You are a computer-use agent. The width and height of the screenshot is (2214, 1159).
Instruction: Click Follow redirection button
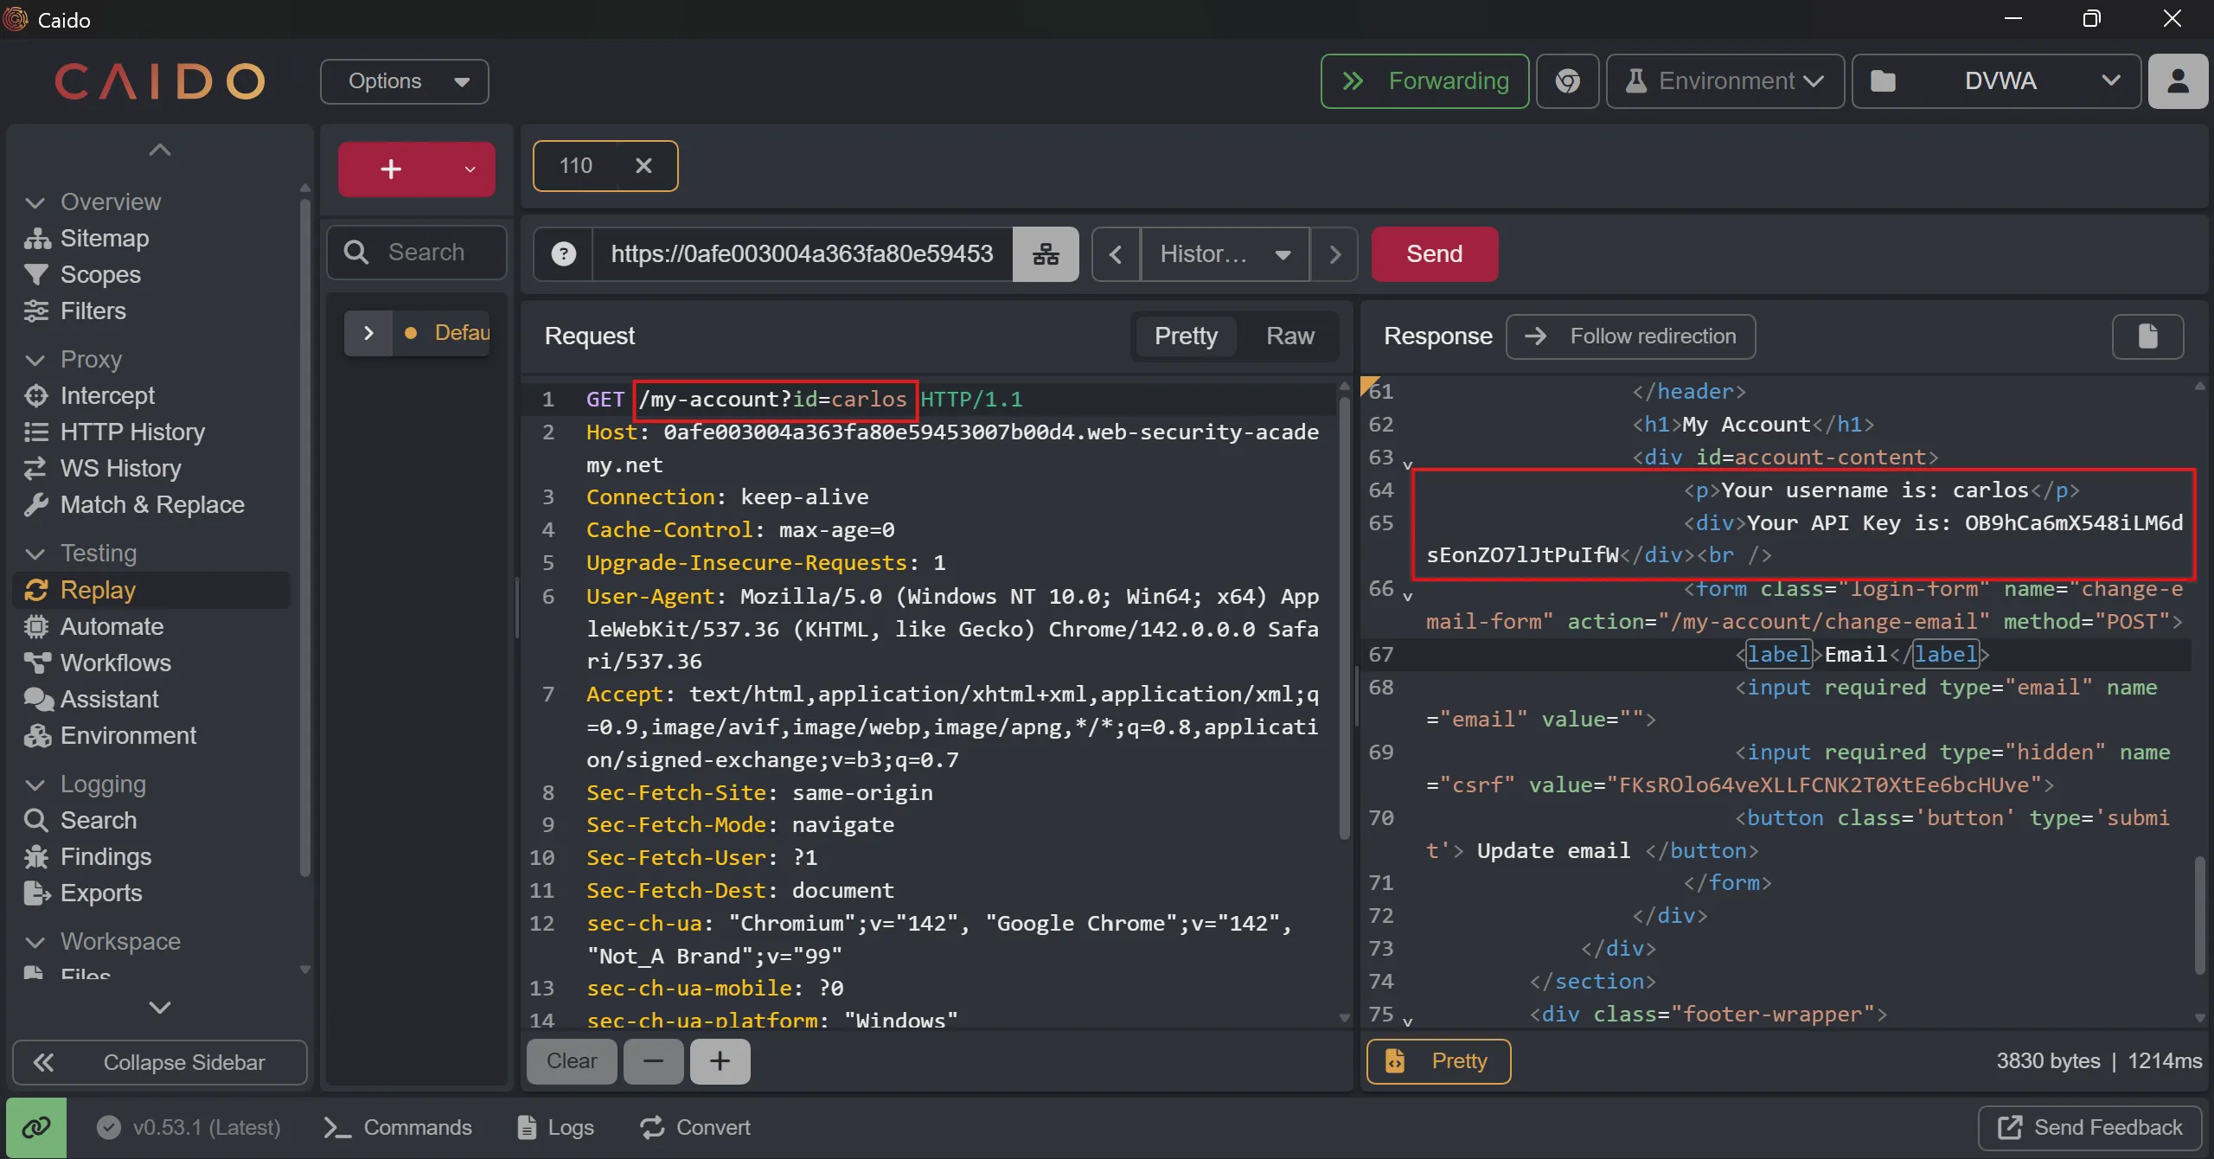1630,336
